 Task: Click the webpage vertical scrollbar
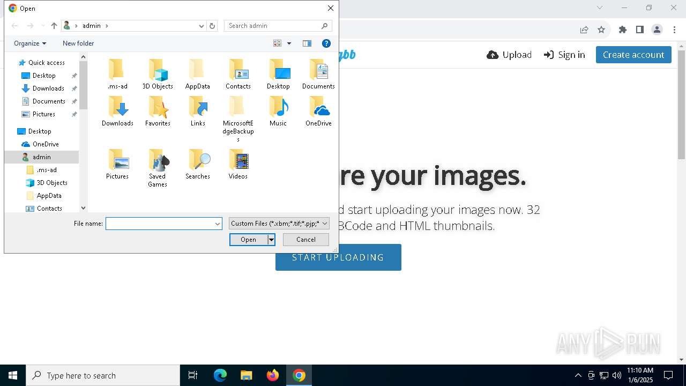681,105
